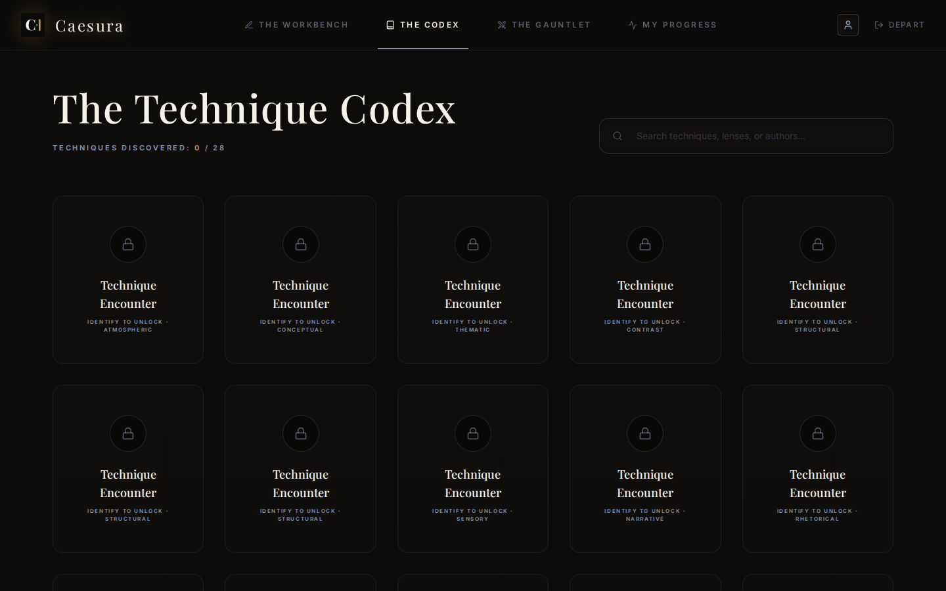Click the Caesura logo icon

[x=33, y=25]
